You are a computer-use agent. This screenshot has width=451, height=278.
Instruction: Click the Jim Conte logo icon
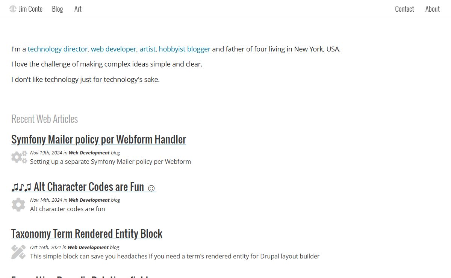pos(13,9)
